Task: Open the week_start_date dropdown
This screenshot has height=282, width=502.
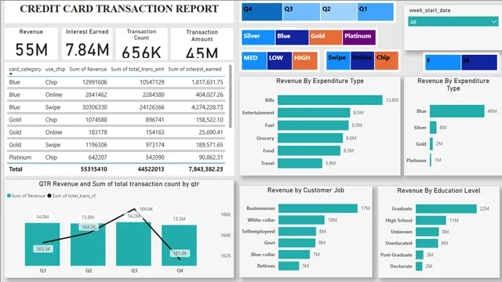Action: coord(453,22)
